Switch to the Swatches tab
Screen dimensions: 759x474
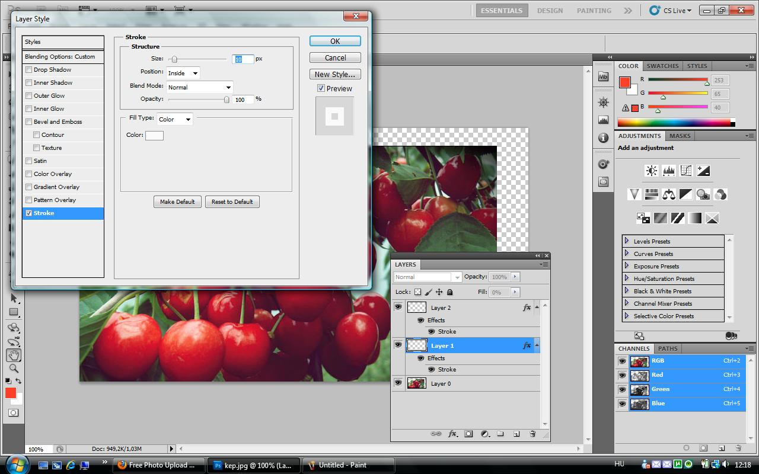[662, 66]
